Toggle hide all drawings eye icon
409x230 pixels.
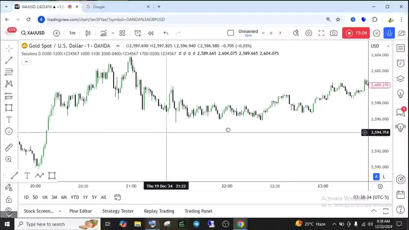pyautogui.click(x=9, y=210)
